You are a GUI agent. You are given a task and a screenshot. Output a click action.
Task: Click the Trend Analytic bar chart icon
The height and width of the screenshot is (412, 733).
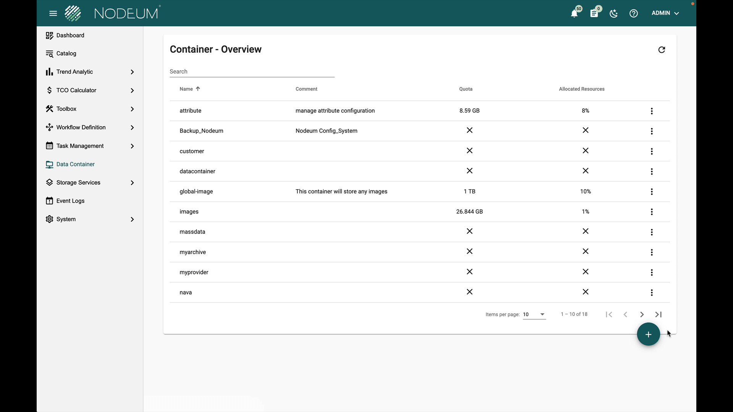(49, 72)
